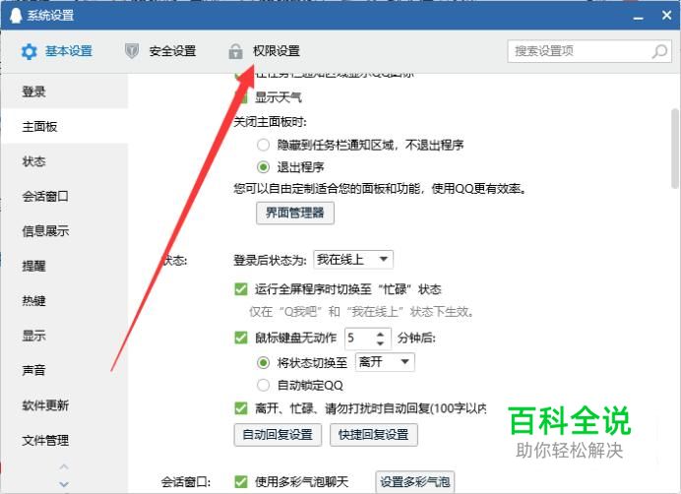Open 会话窗口 section in sidebar

click(64, 196)
